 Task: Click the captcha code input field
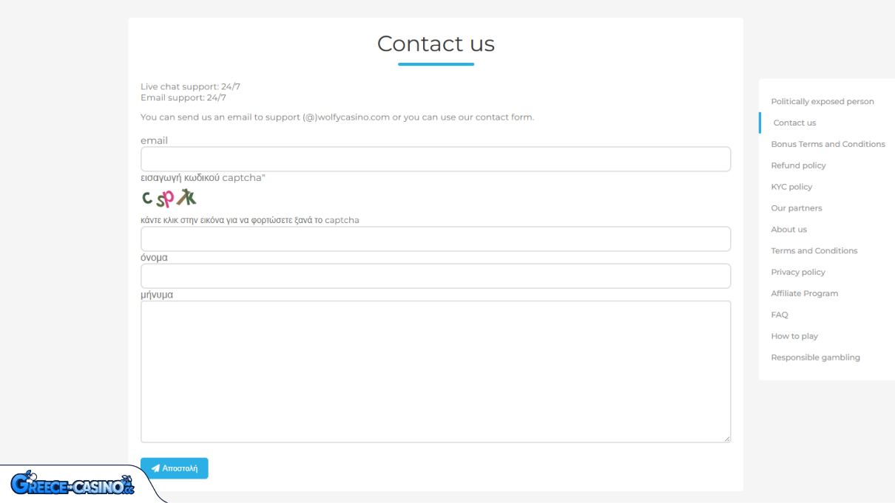436,239
